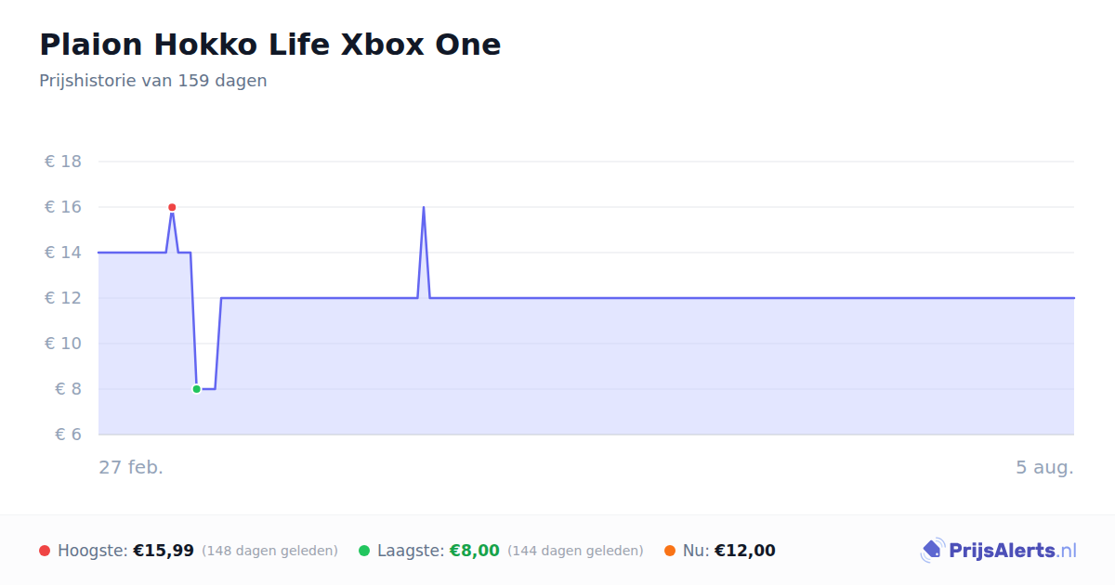This screenshot has height=585, width=1115.
Task: Click the green lowest-price marker on the chart
Action: 196,389
